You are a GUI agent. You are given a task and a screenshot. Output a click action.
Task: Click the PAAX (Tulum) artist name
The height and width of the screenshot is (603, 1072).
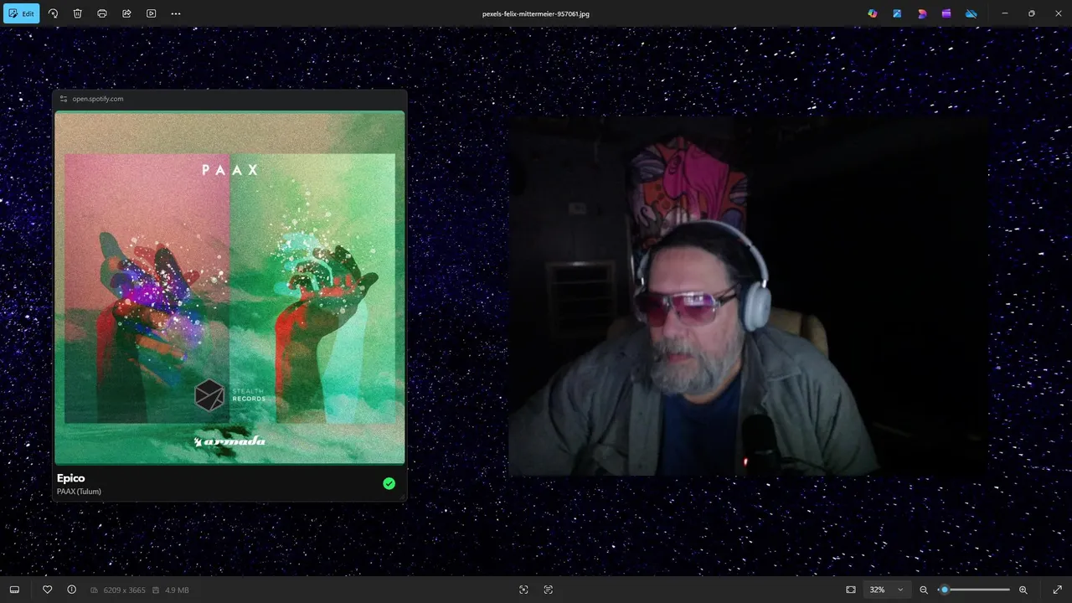pyautogui.click(x=79, y=492)
